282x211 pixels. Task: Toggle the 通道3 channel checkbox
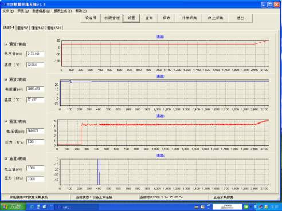click(6, 121)
